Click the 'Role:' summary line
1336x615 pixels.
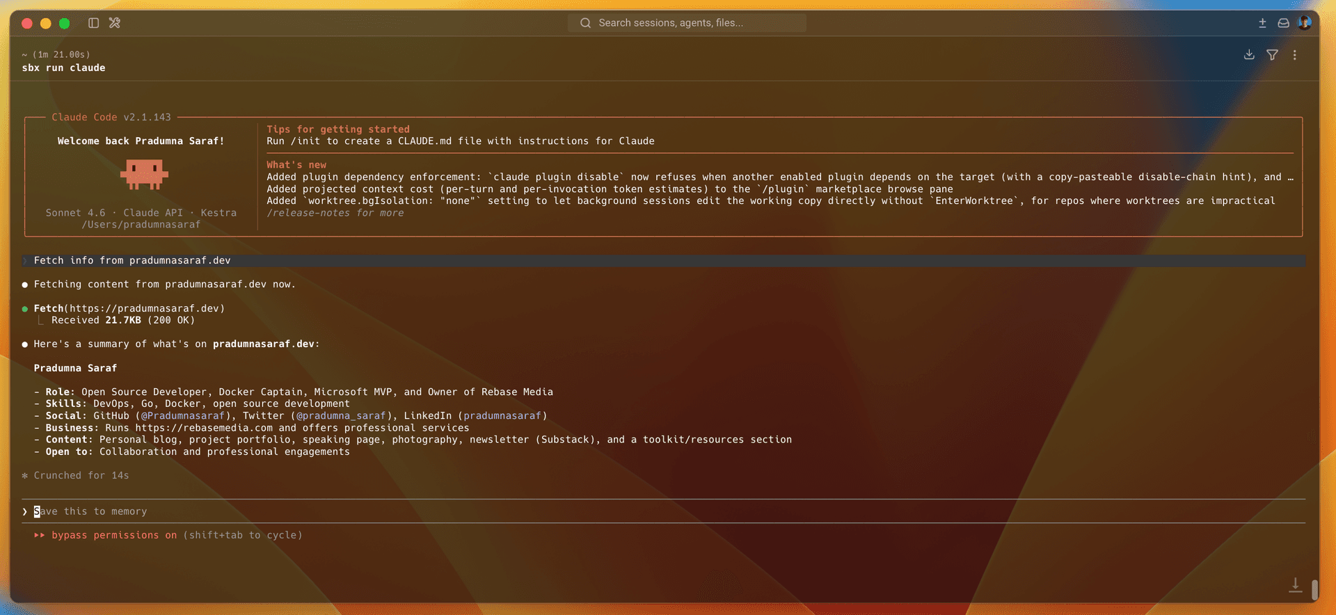tap(294, 392)
